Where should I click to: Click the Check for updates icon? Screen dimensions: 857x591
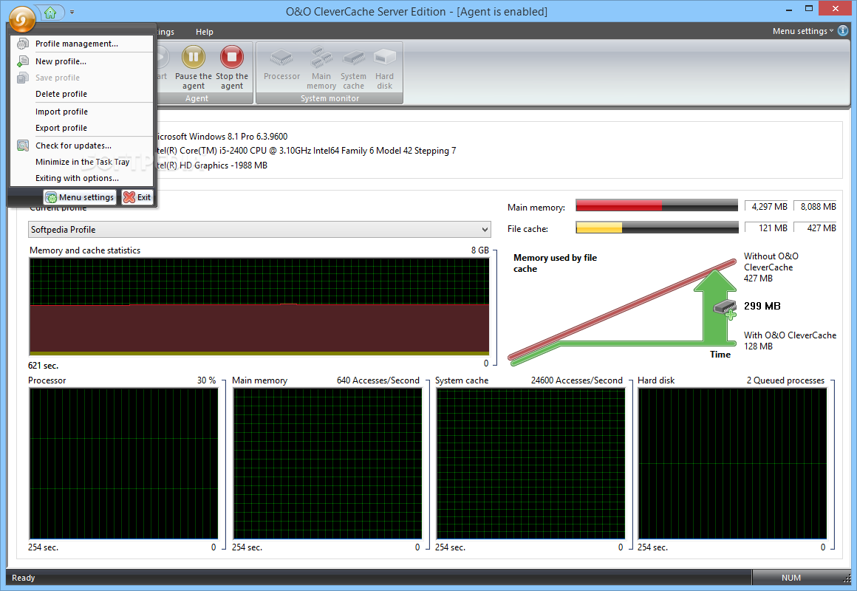(22, 146)
